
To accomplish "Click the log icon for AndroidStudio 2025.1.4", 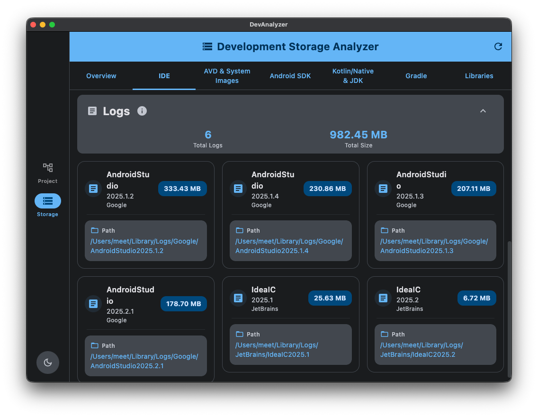I will coord(238,189).
